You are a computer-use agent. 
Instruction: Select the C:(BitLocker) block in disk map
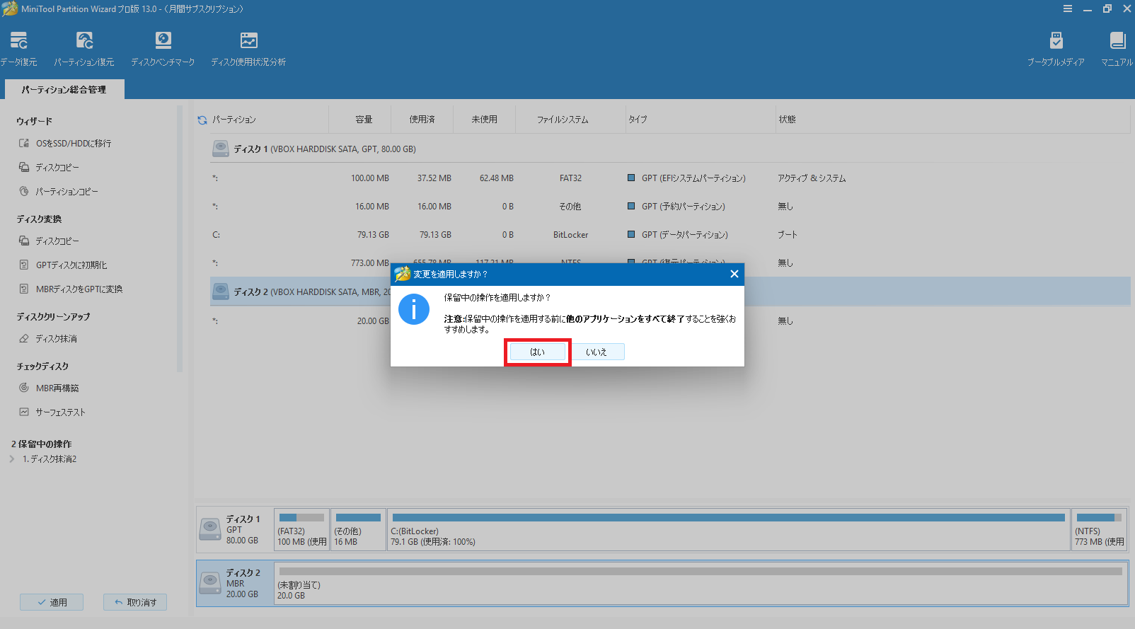[x=728, y=529]
